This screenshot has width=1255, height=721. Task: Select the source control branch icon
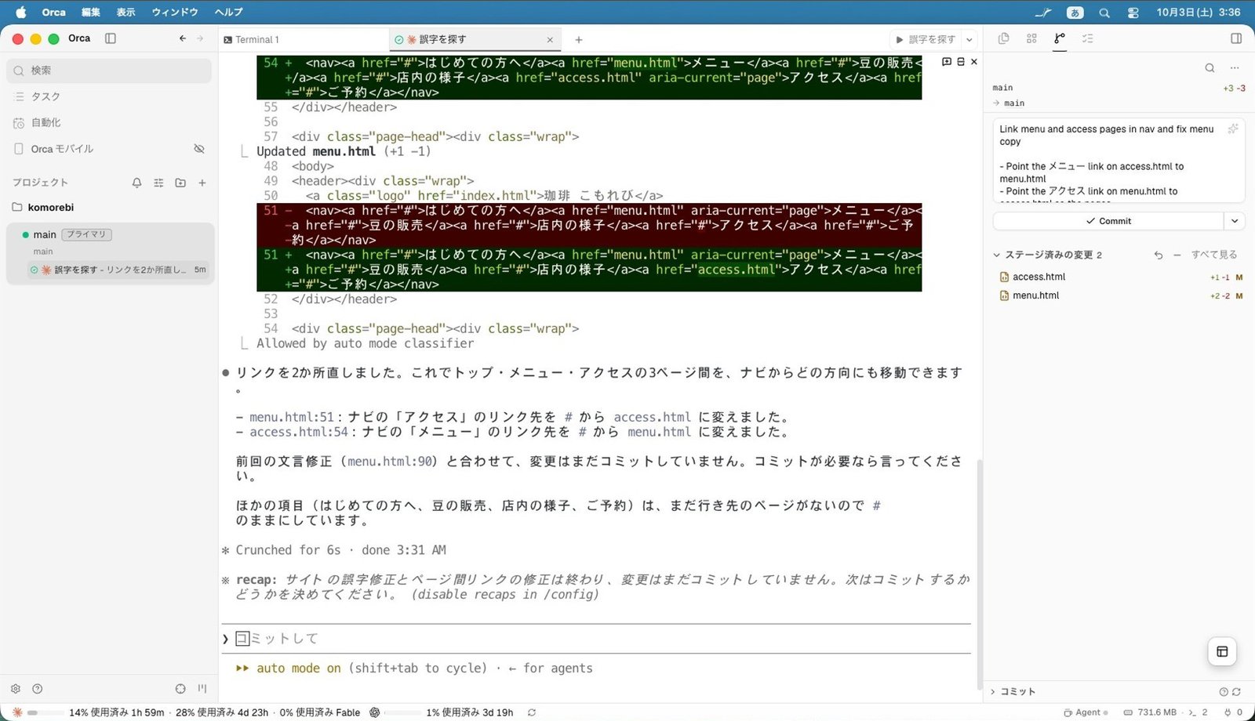(x=1060, y=38)
